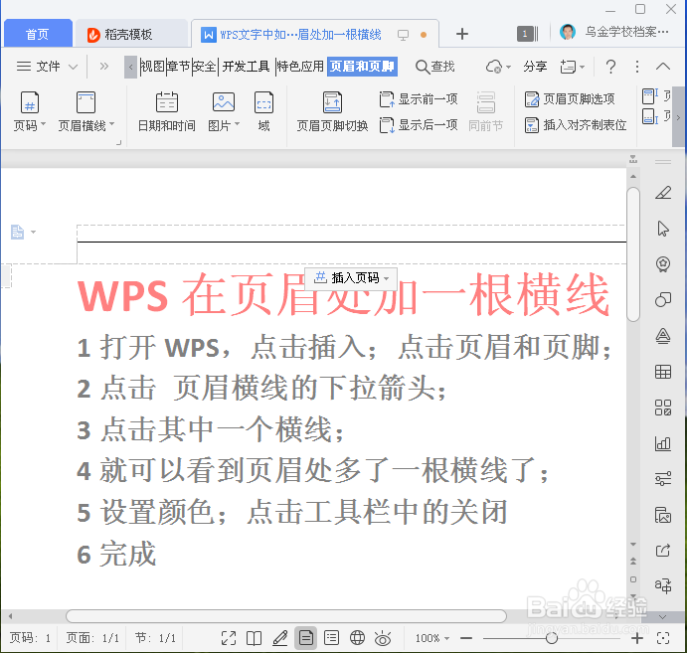Click the horizontal scrollbar thumb

pos(286,616)
